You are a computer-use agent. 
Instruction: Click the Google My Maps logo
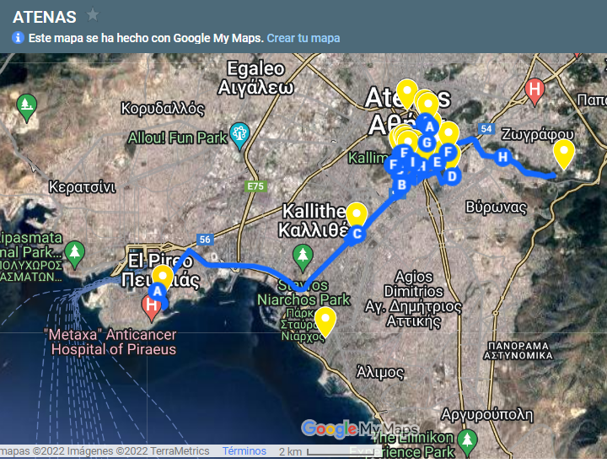(x=360, y=429)
